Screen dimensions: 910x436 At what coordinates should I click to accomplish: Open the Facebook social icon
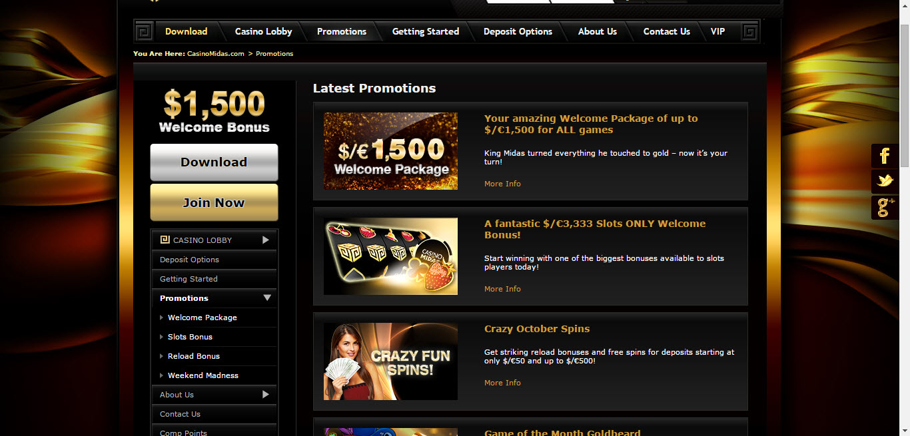[x=885, y=156]
